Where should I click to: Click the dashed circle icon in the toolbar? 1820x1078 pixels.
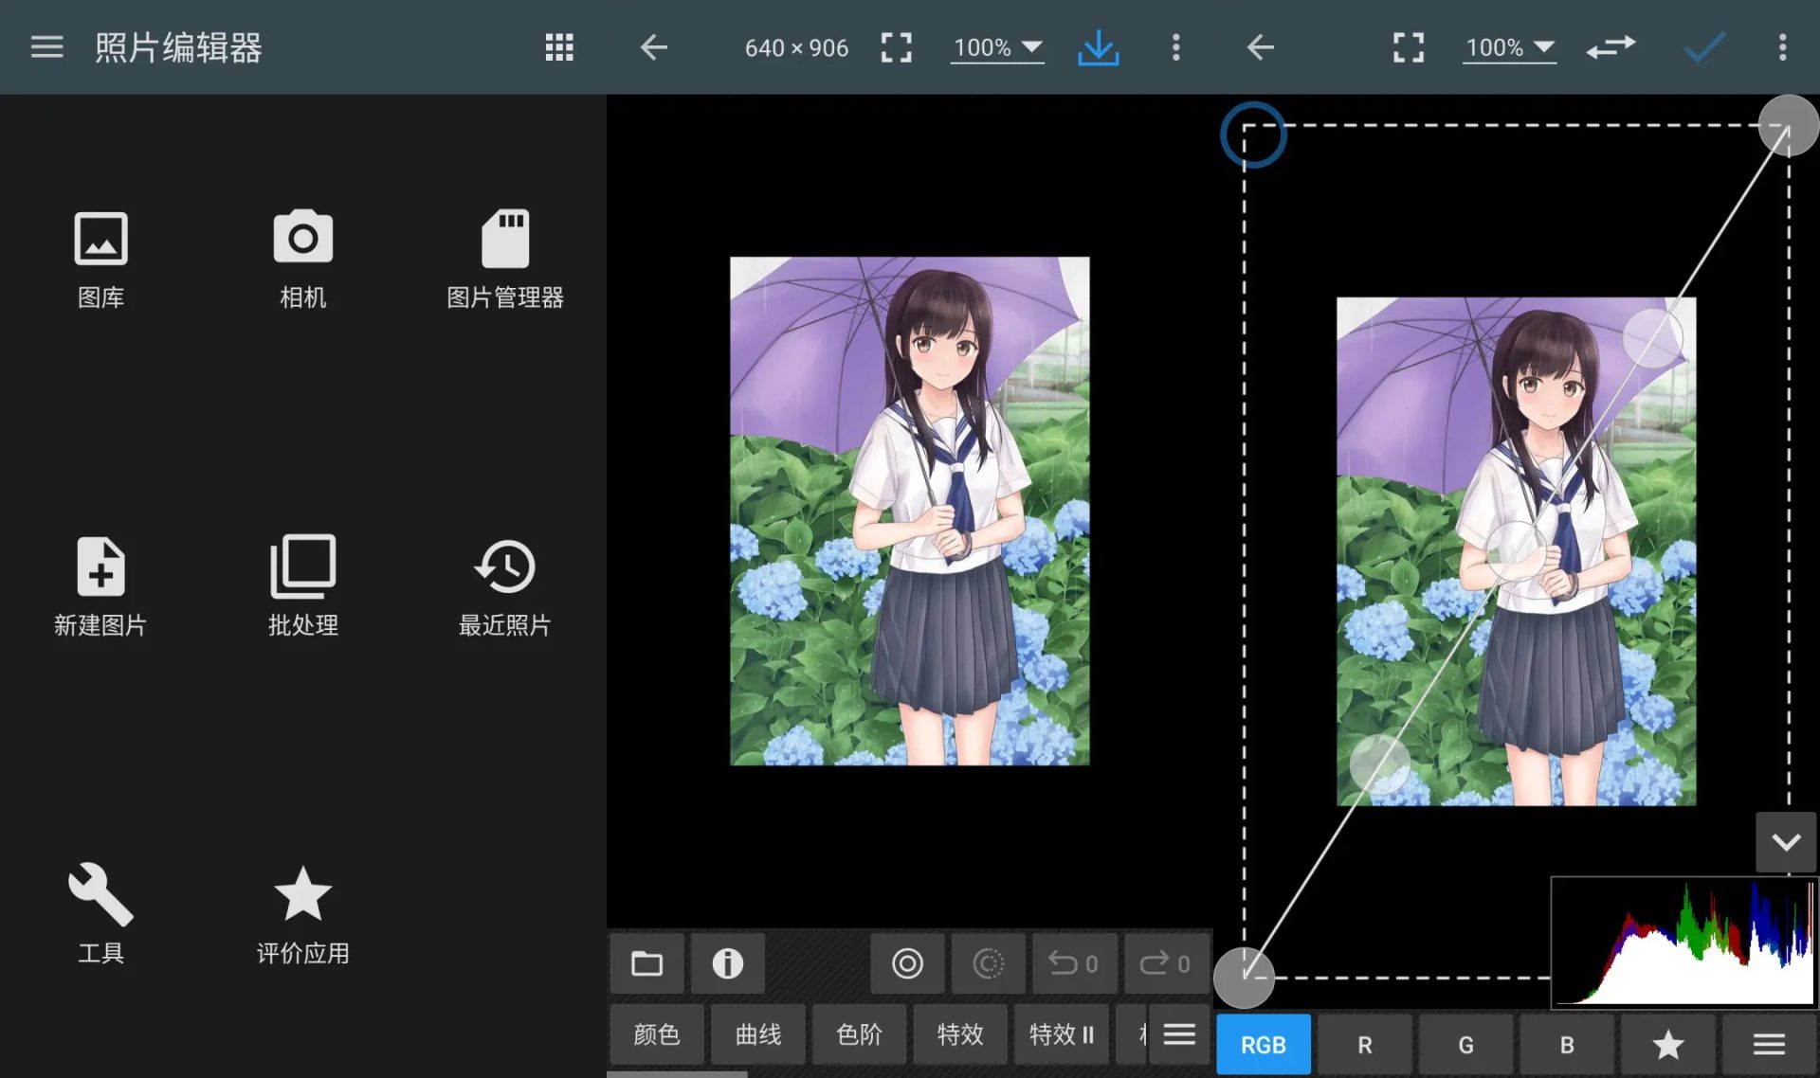coord(988,963)
